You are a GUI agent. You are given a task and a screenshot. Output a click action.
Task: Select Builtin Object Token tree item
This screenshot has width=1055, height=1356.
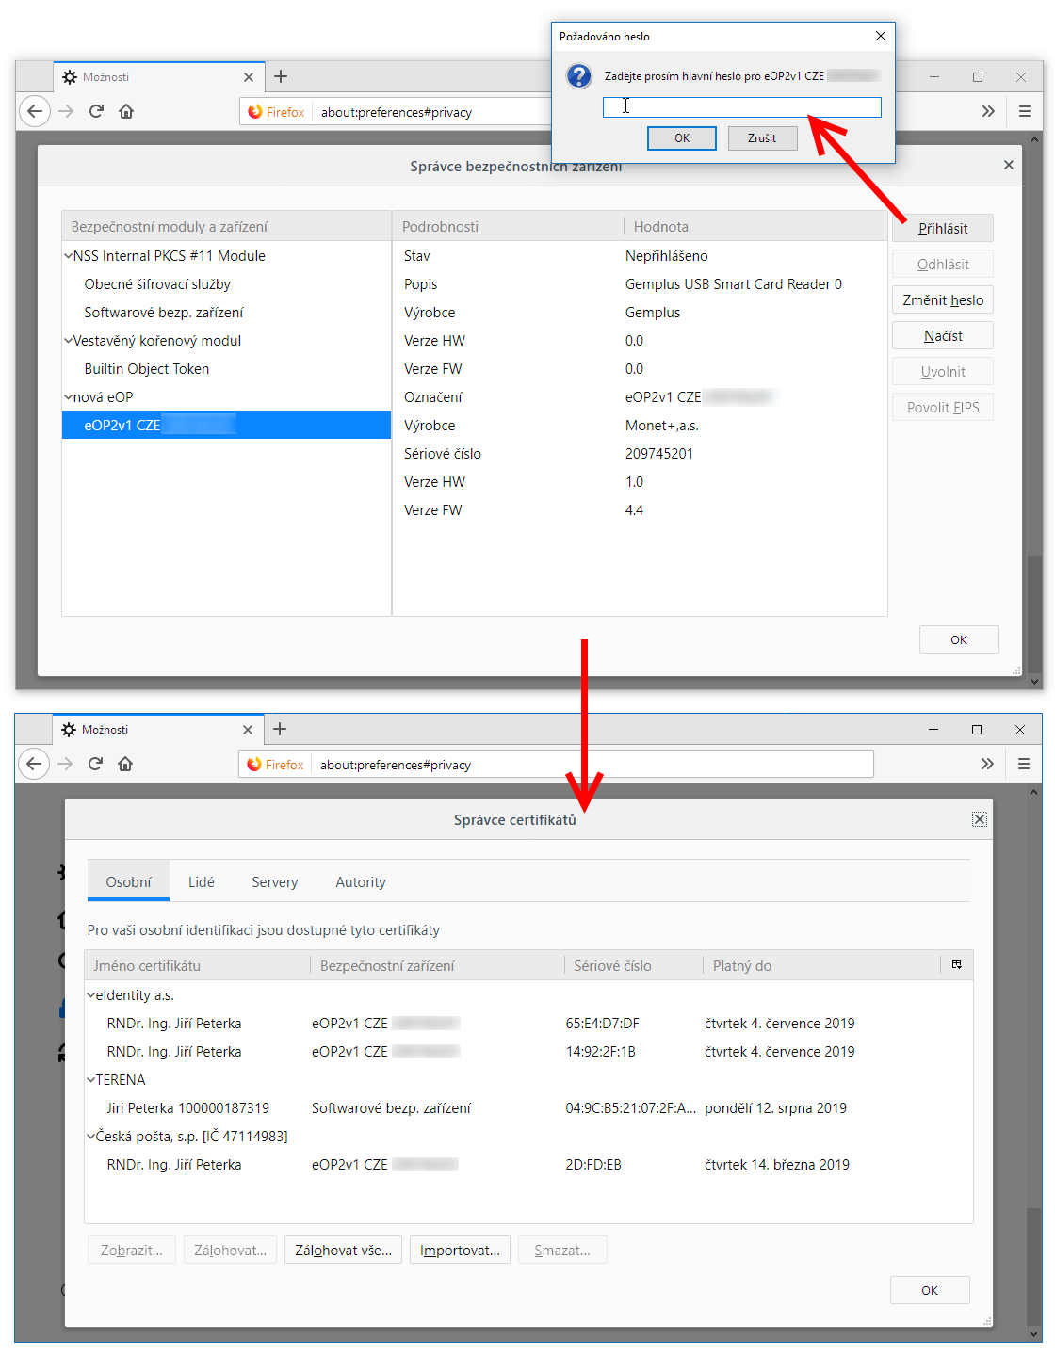[226, 368]
